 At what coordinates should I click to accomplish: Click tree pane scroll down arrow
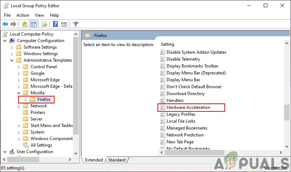[x=76, y=153]
